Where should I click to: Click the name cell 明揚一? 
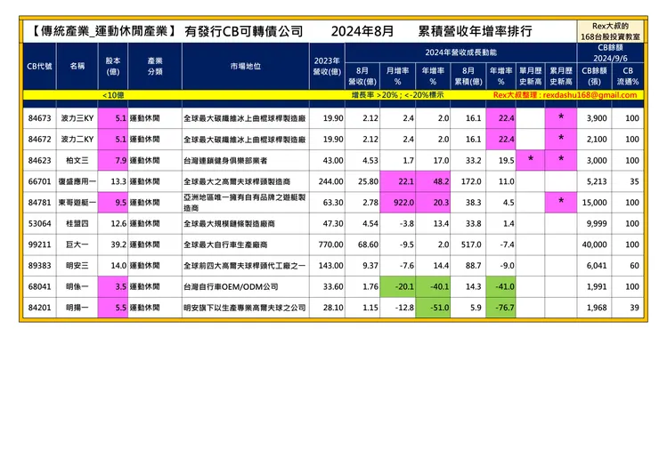pos(77,308)
